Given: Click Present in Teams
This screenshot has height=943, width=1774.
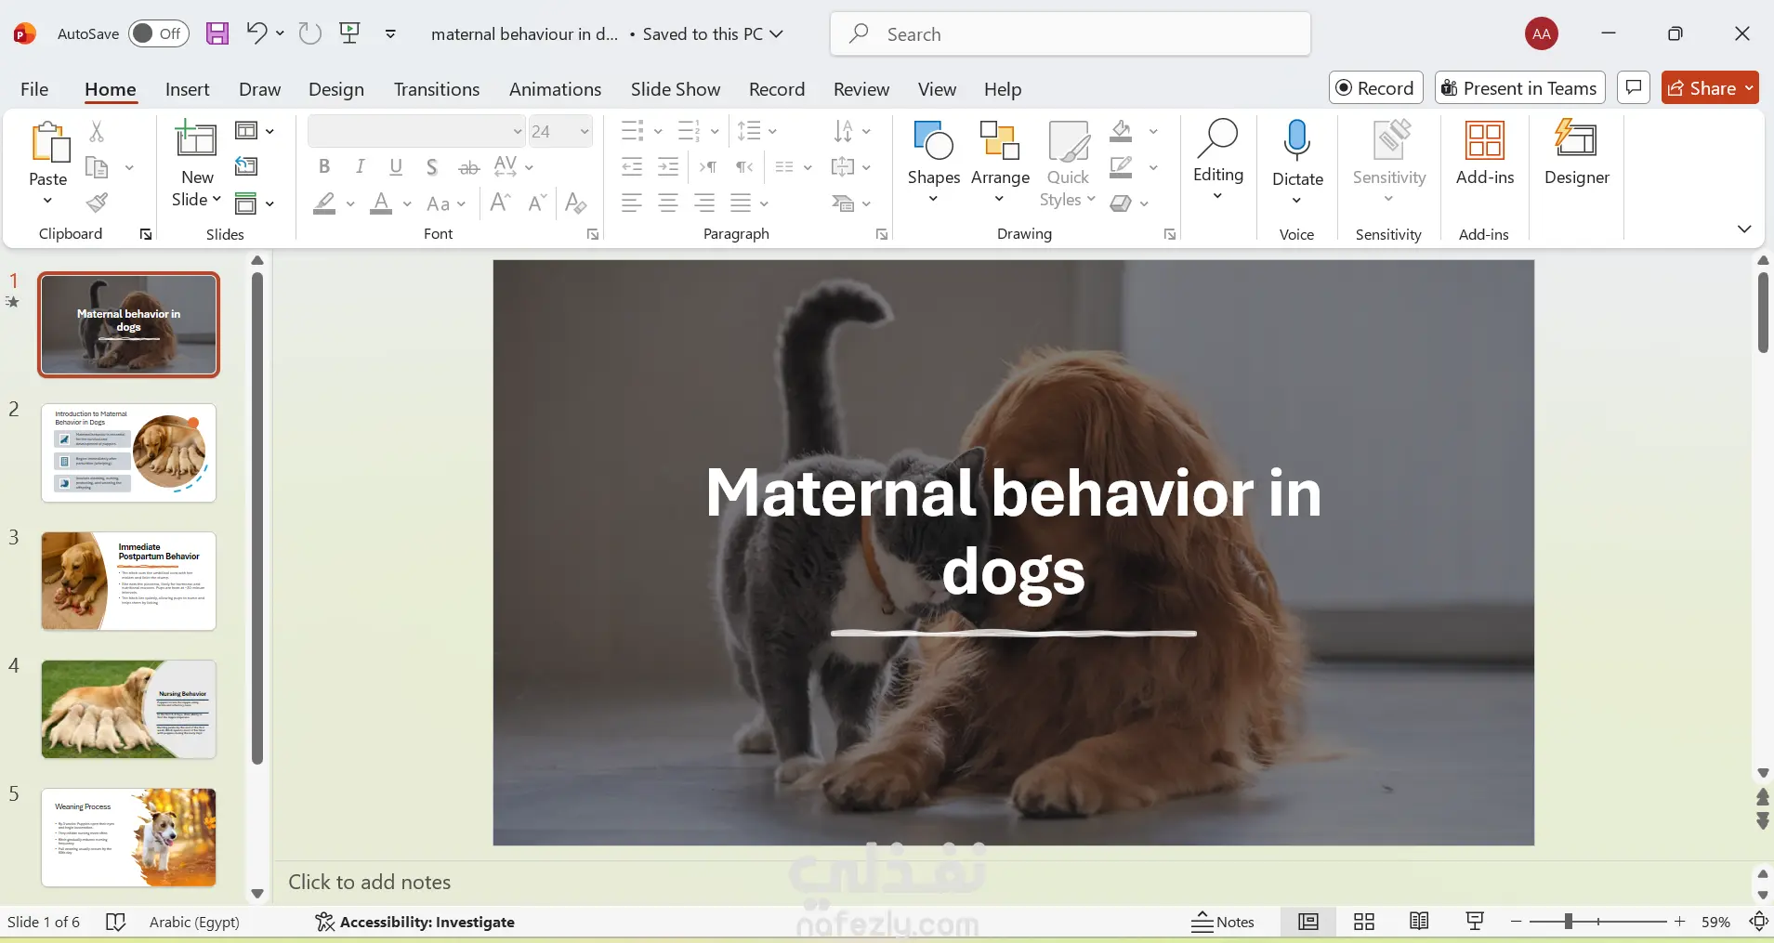Looking at the screenshot, I should click(1519, 87).
